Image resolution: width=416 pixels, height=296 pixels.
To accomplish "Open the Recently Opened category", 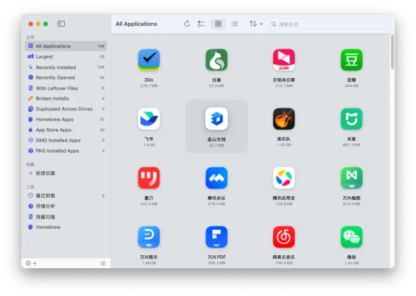I will [66, 77].
